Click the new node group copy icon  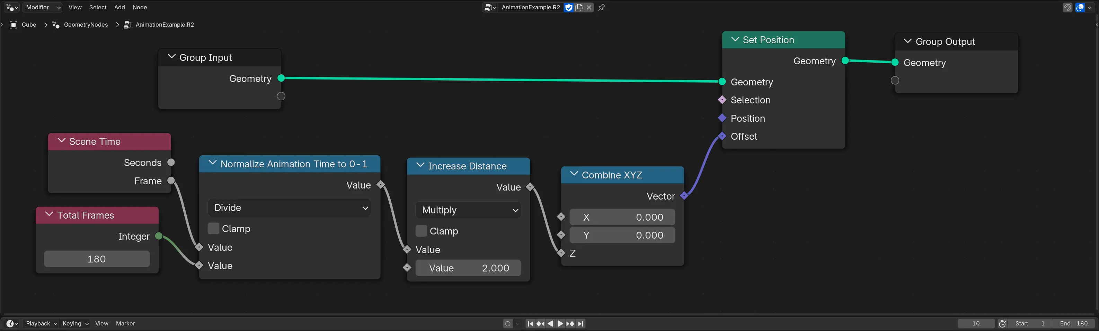point(579,7)
